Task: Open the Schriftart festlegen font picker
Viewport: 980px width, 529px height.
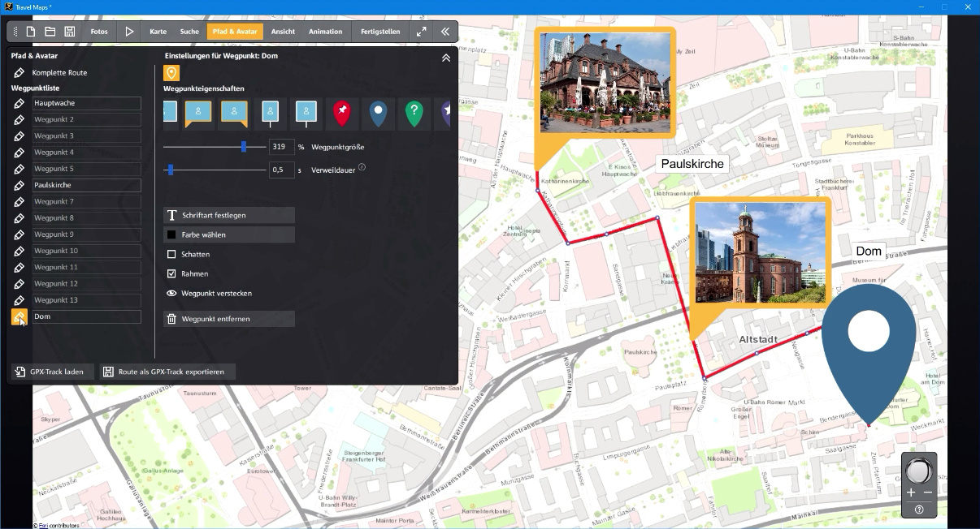Action: click(x=228, y=215)
